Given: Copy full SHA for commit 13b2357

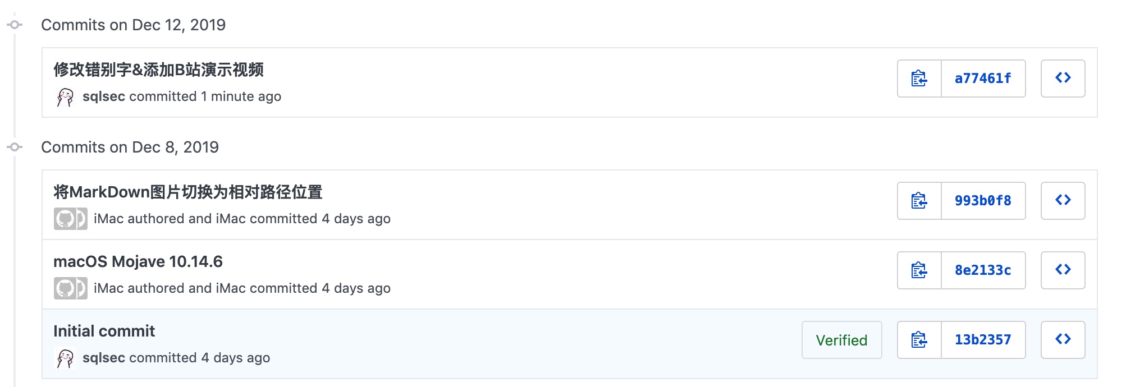Looking at the screenshot, I should [919, 340].
